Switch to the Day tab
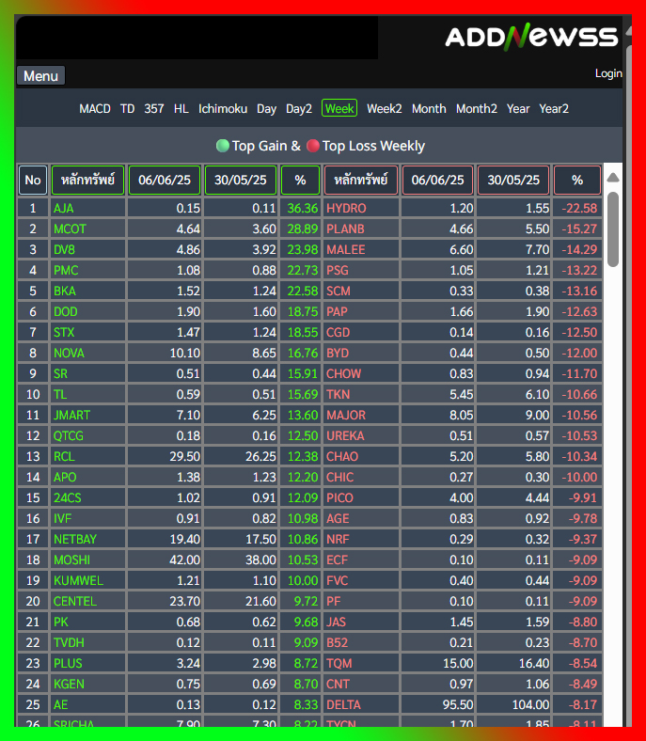646x741 pixels. (266, 109)
